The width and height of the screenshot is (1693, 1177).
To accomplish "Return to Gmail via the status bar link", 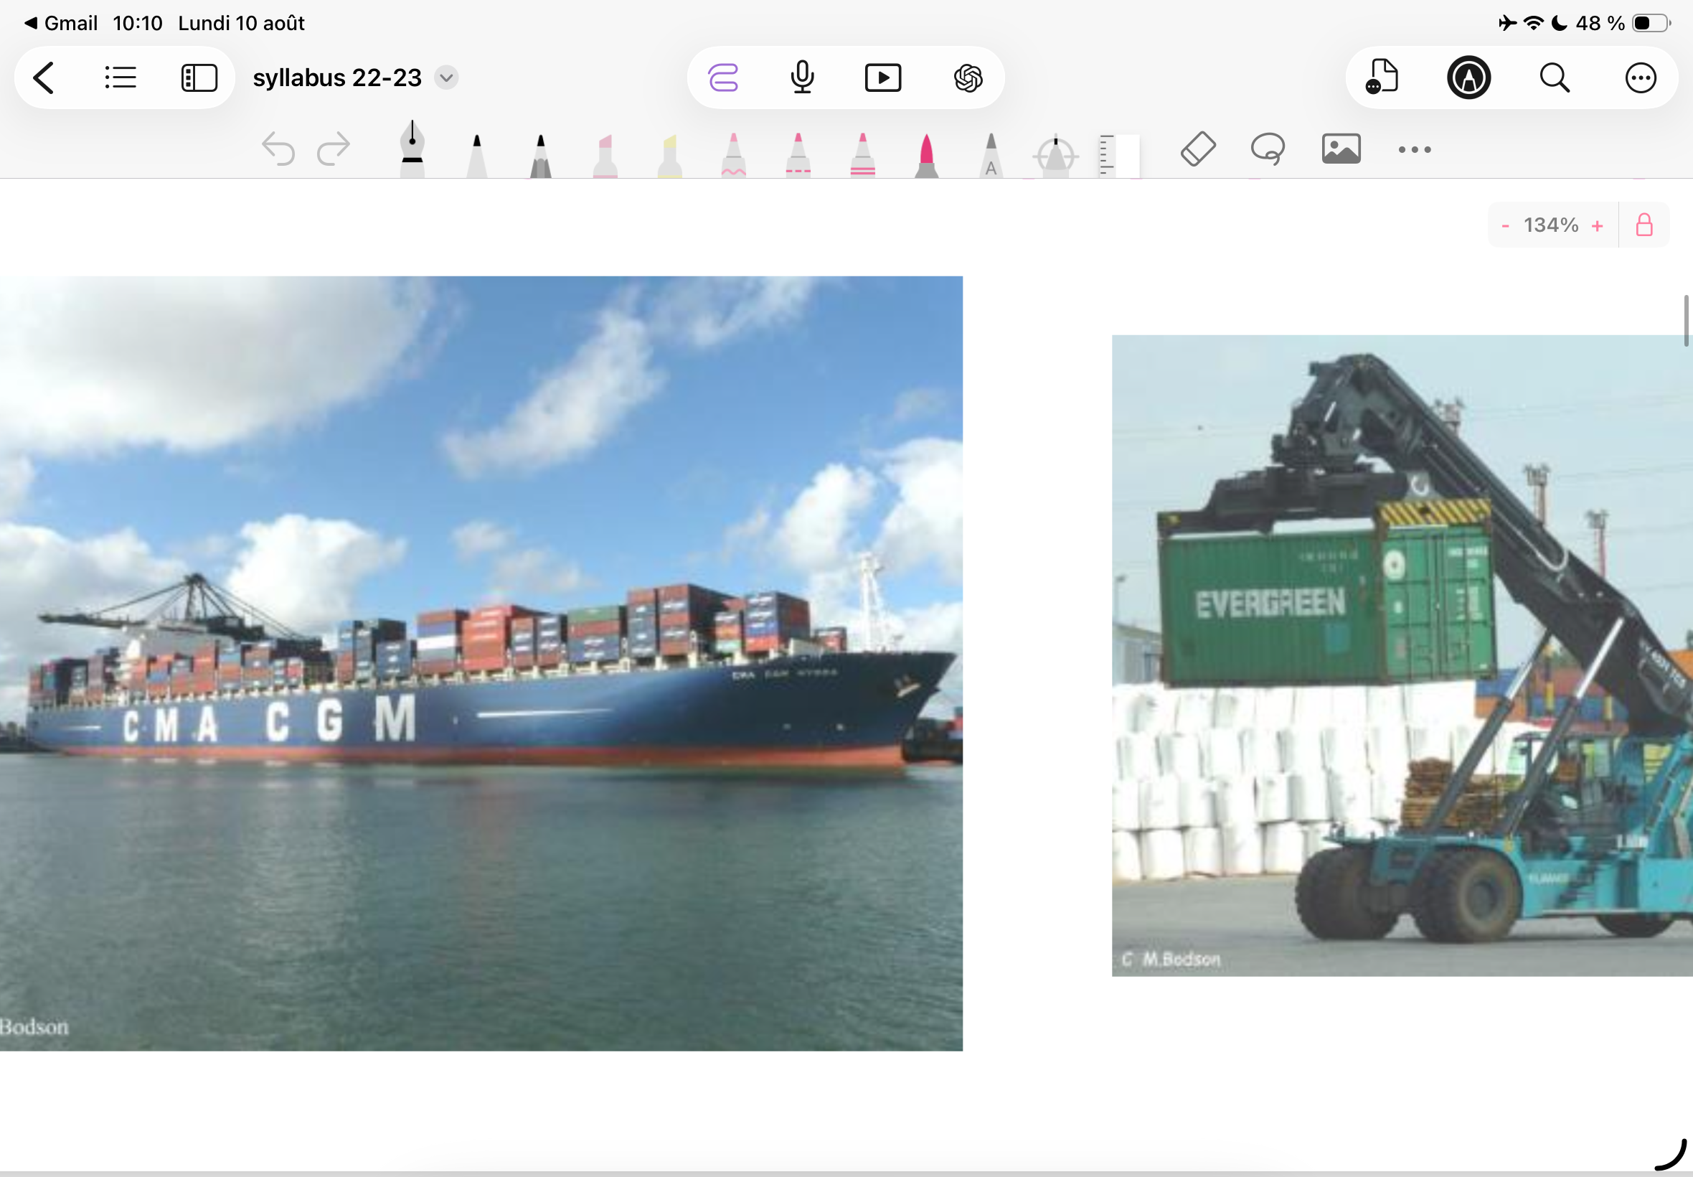I will tap(61, 23).
